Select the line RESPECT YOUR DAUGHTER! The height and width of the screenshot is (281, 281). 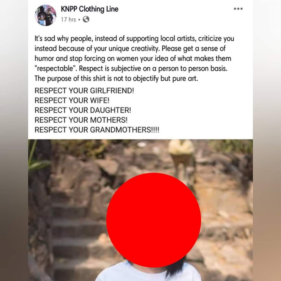tap(83, 110)
